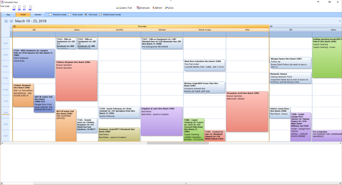Click the bottom window horizontal scrollbar
The width and height of the screenshot is (342, 185).
[x=186, y=183]
